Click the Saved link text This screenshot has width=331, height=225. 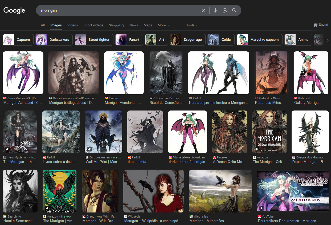tap(324, 25)
